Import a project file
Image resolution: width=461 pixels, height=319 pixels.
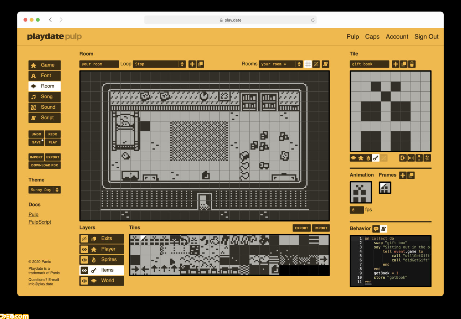coord(36,157)
